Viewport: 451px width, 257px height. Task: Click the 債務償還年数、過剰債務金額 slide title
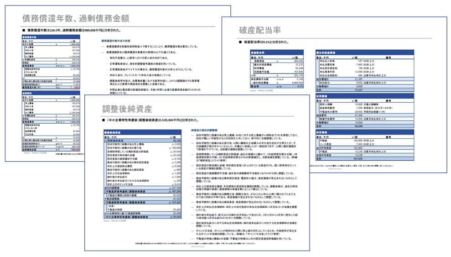[x=75, y=18]
